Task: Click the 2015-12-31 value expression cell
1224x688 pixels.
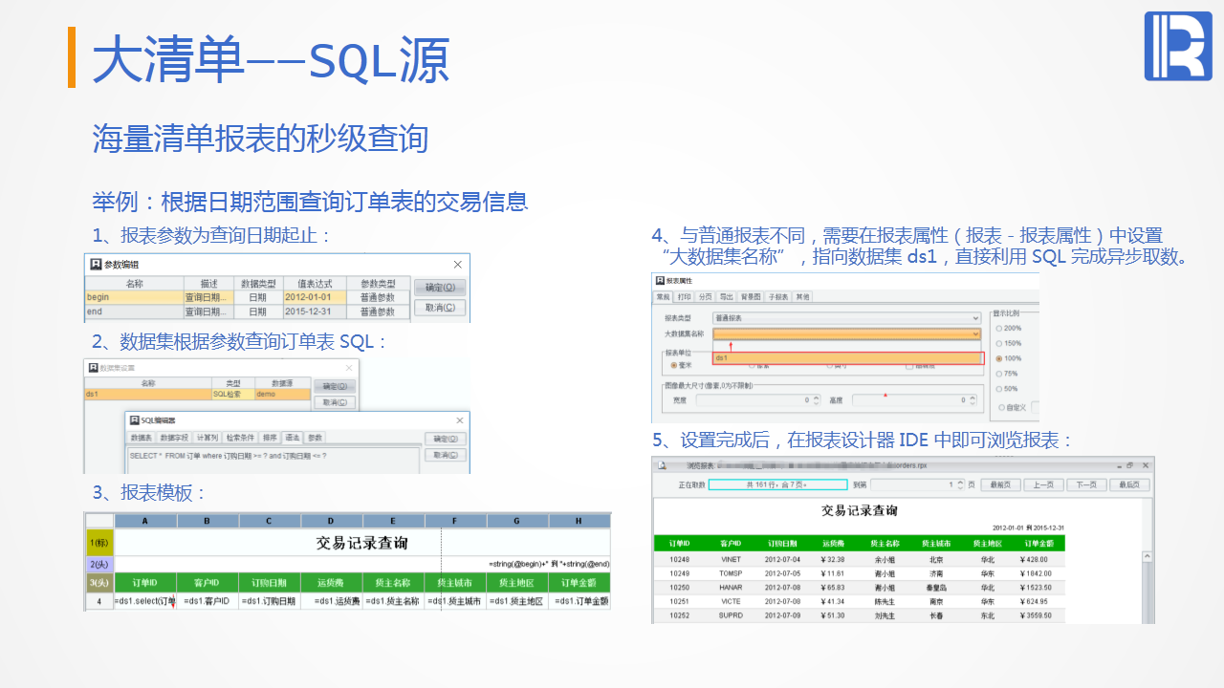Action: pos(315,312)
